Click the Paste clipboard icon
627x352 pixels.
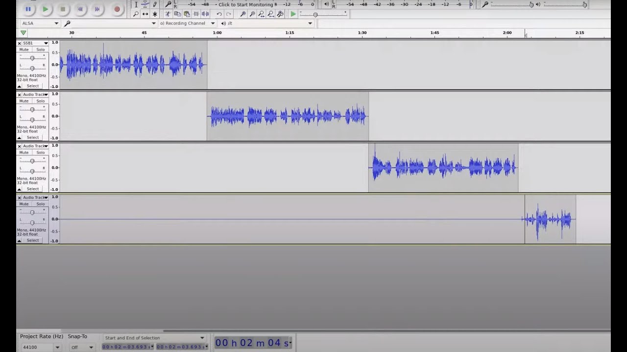coord(187,14)
